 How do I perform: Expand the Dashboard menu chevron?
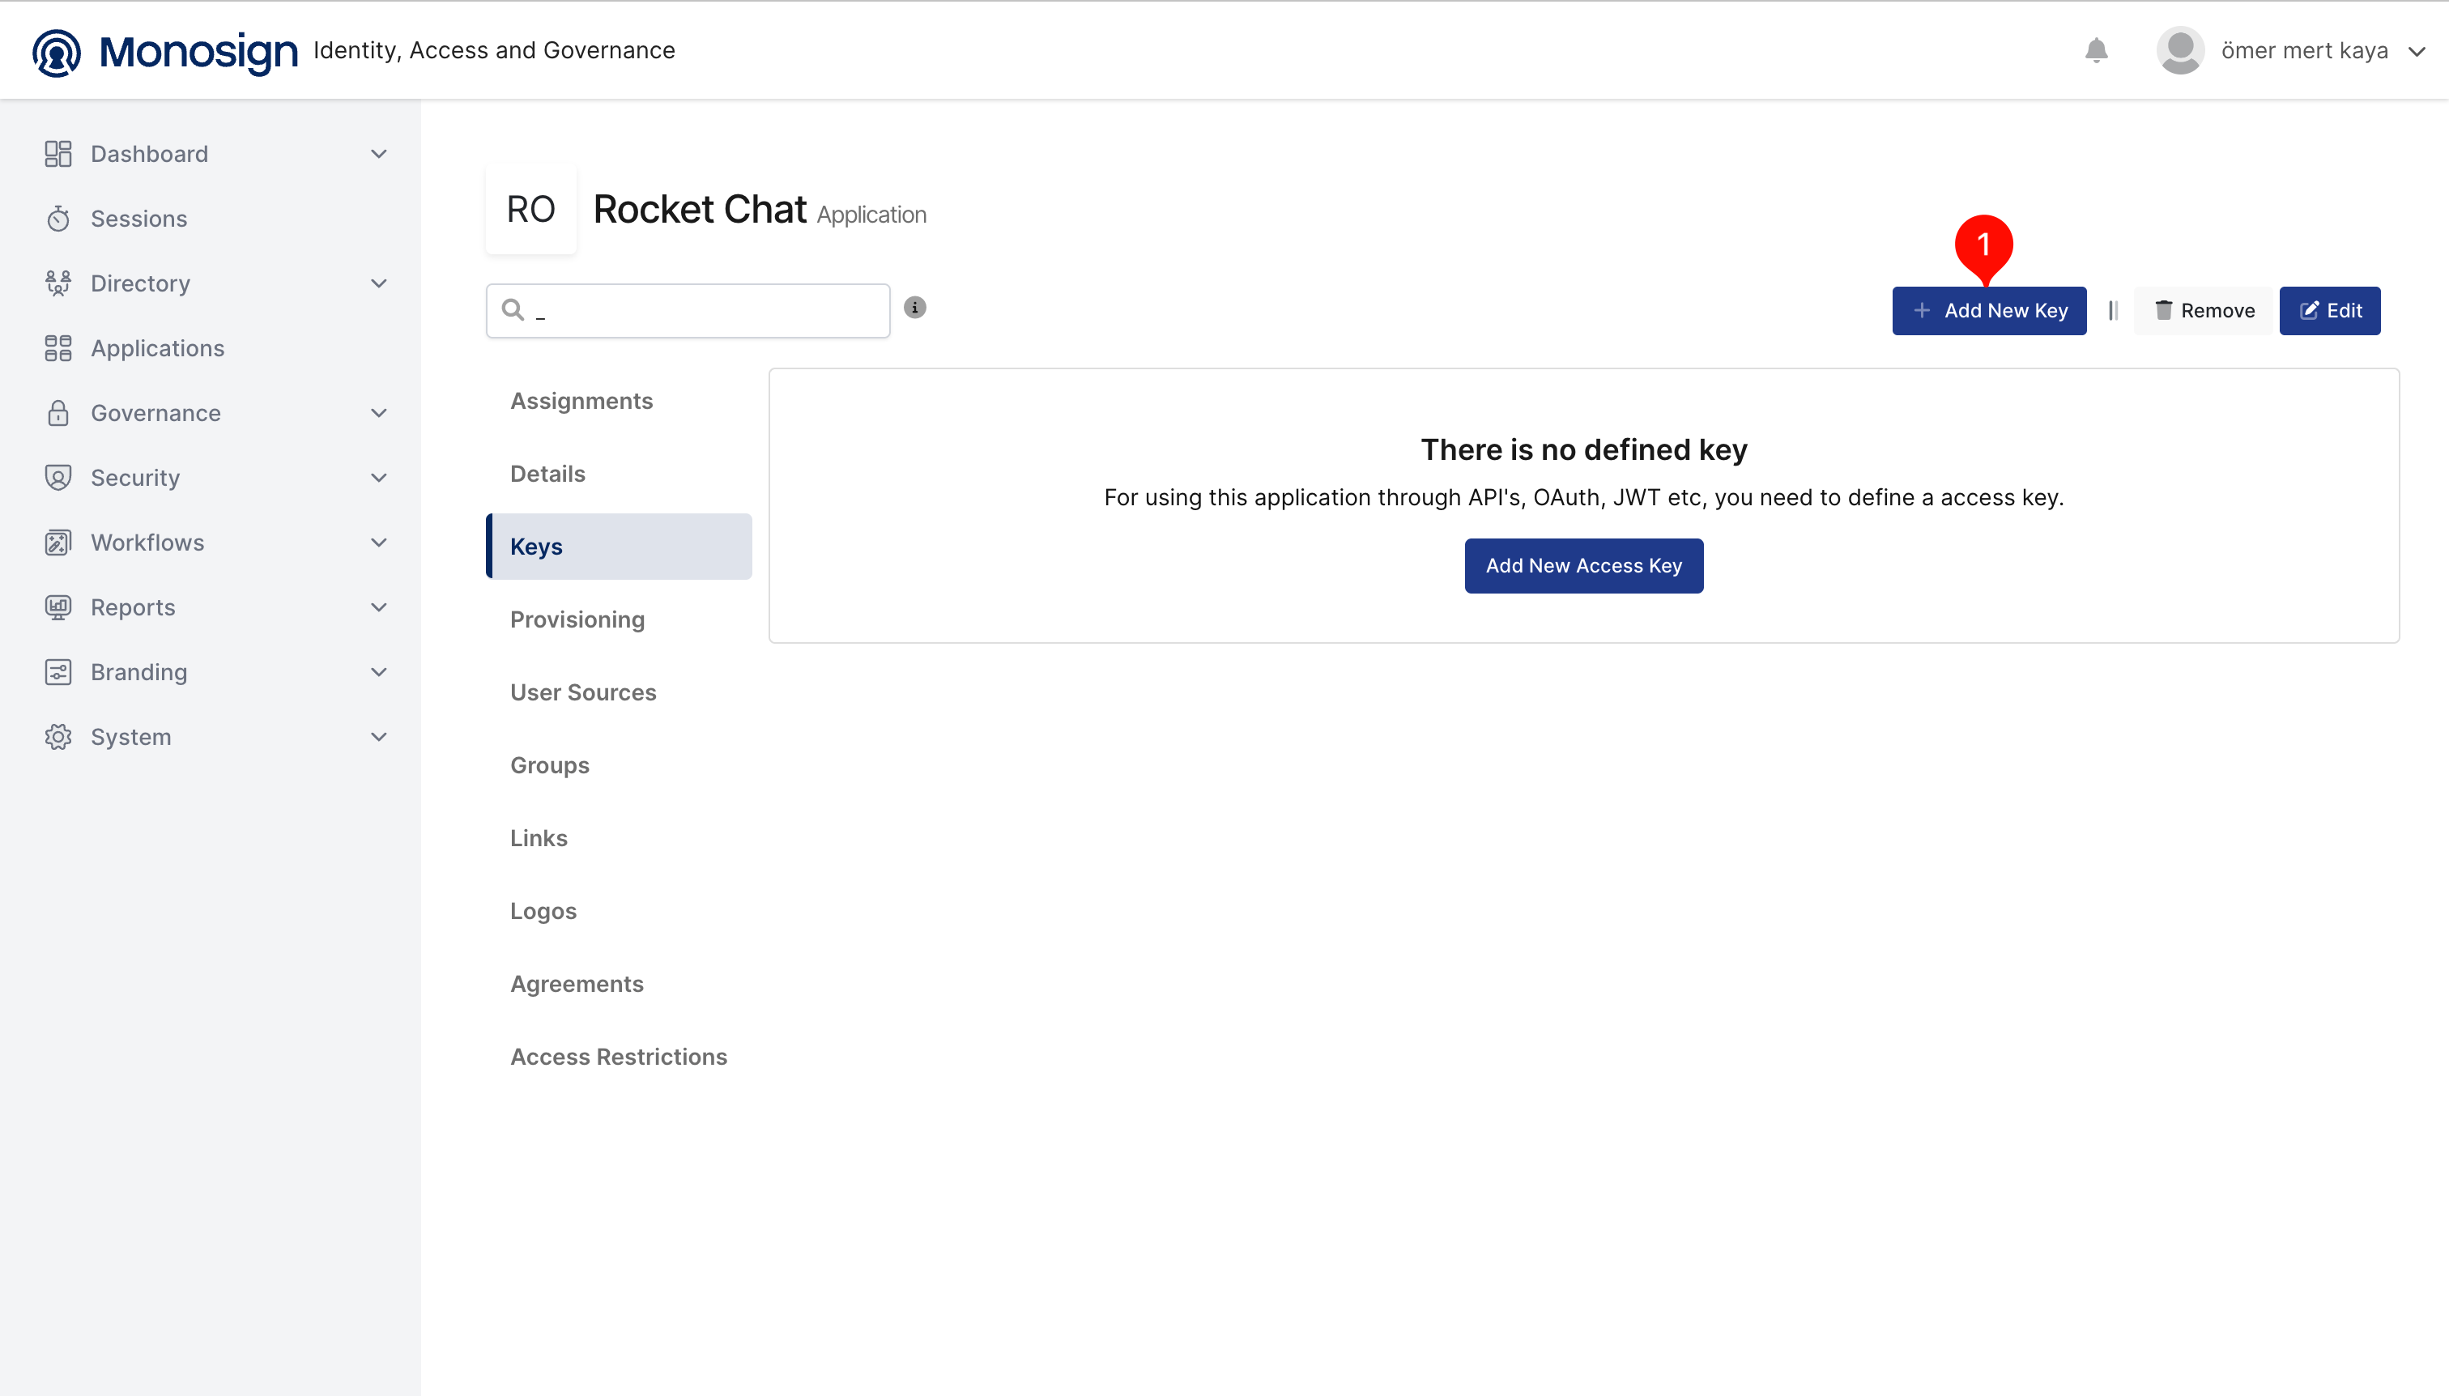click(x=379, y=153)
